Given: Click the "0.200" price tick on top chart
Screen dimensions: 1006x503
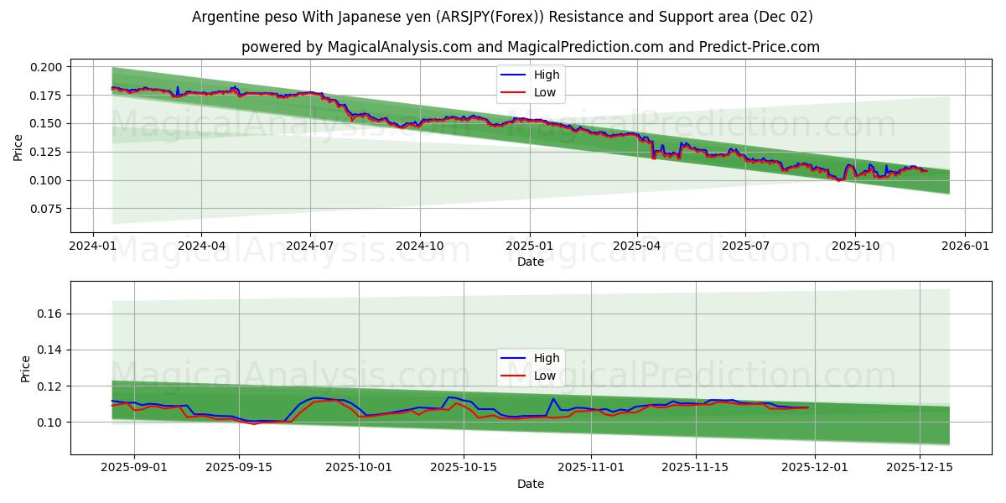Looking at the screenshot, I should coord(47,65).
